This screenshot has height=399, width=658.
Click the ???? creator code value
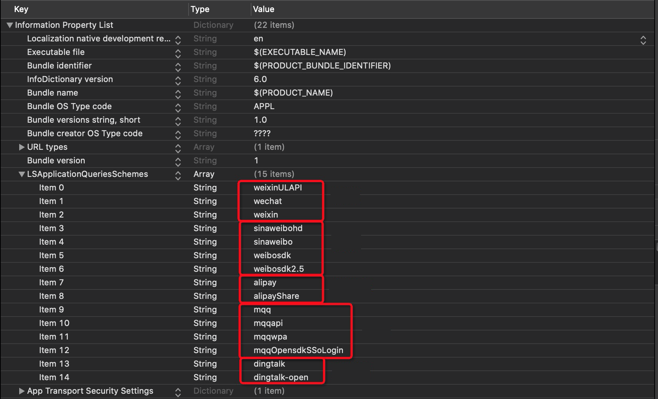pyautogui.click(x=262, y=134)
